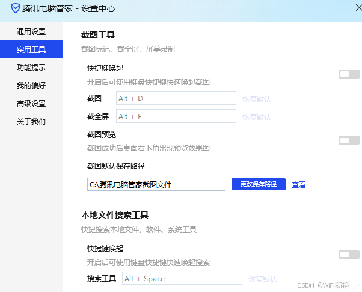Screen dimensions: 362x292
Task: Click the 搜索工具 hotkey field Alt + Space
Action: 182,278
